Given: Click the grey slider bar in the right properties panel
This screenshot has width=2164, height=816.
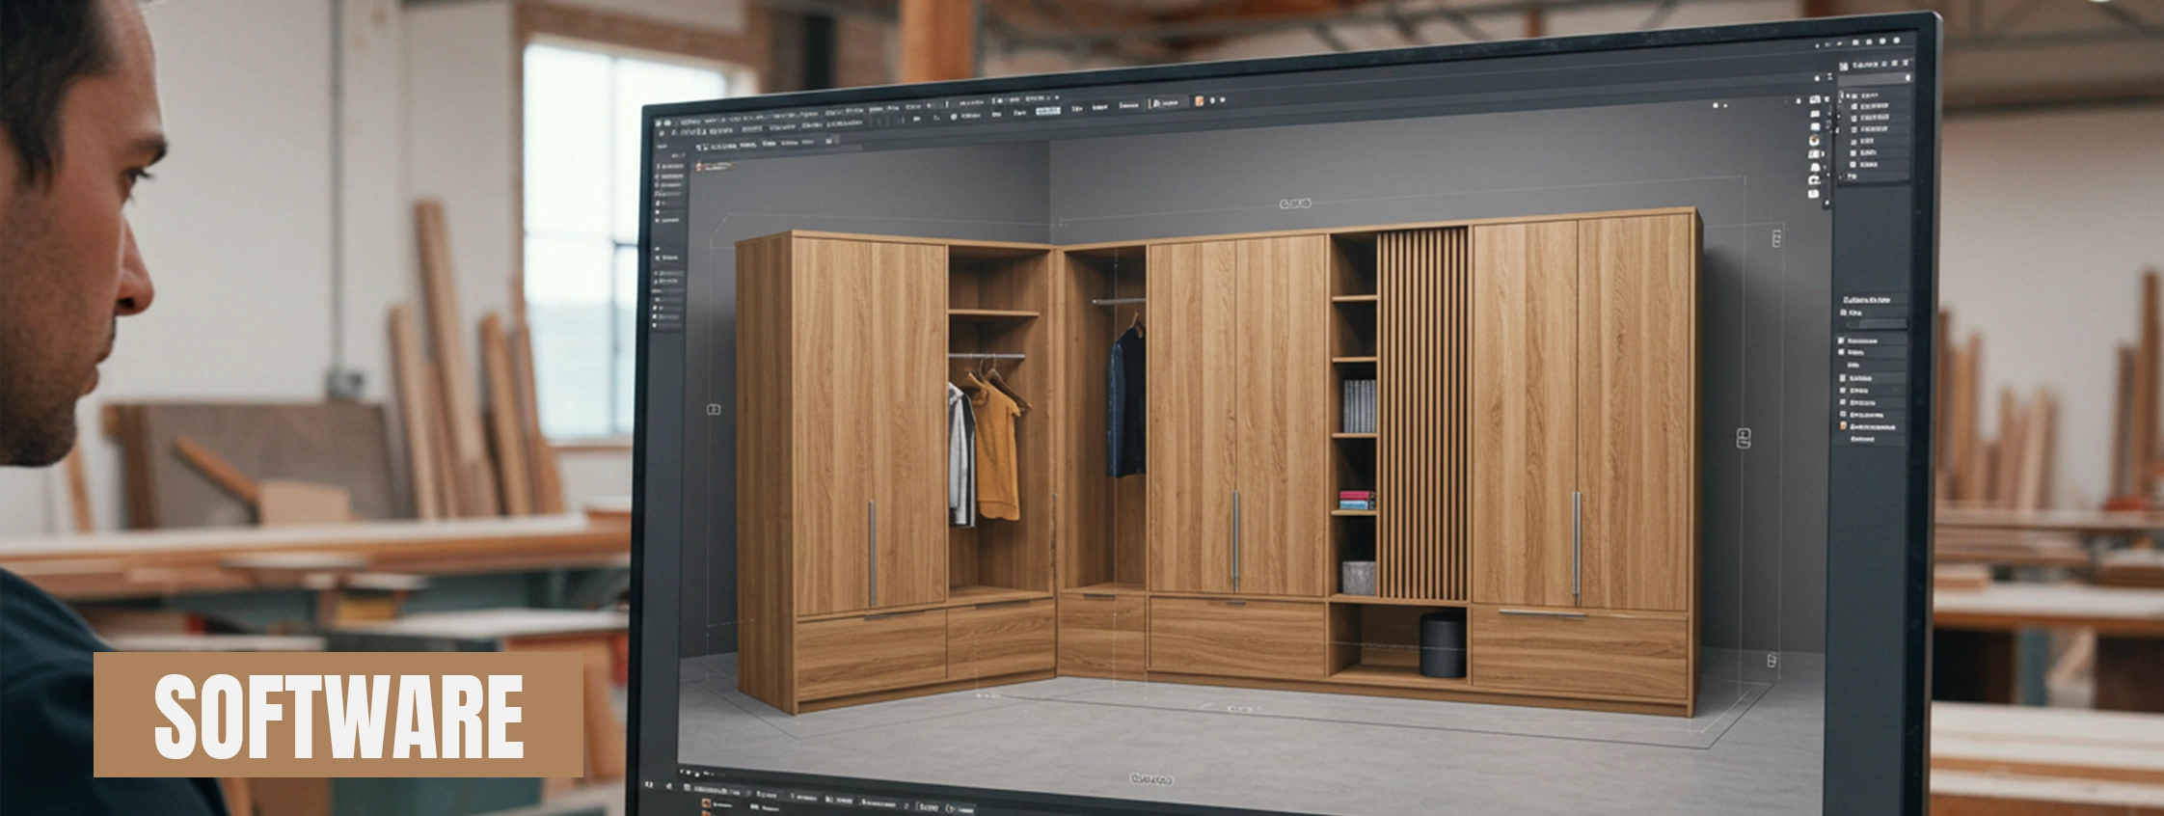Looking at the screenshot, I should 1877,324.
